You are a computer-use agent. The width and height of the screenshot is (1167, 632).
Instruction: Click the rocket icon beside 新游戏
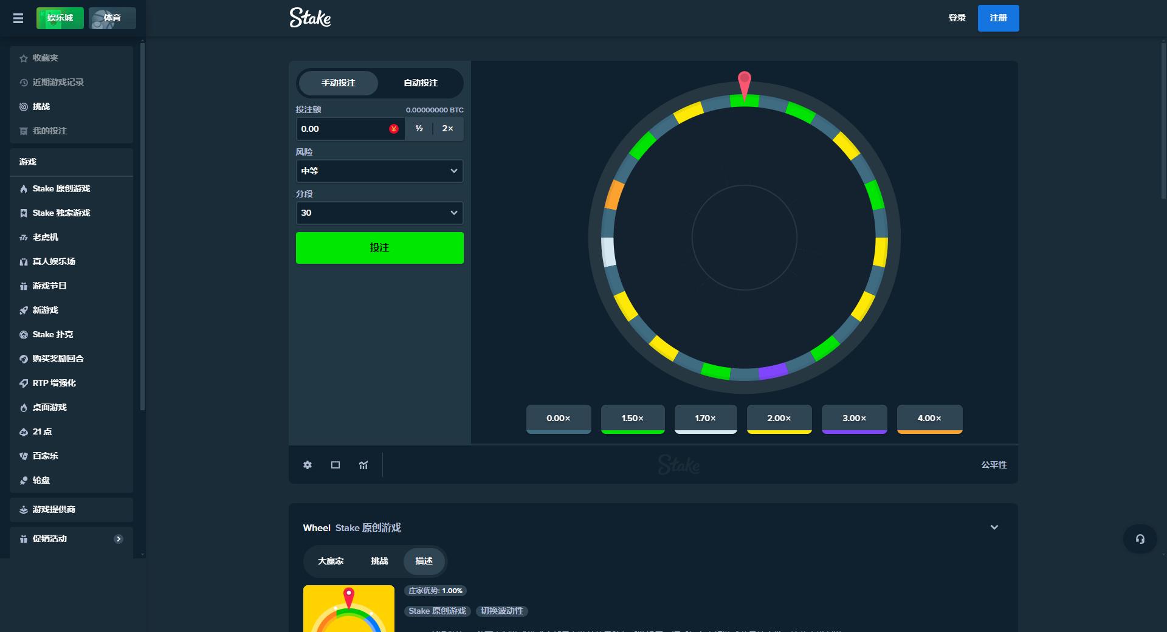(24, 311)
